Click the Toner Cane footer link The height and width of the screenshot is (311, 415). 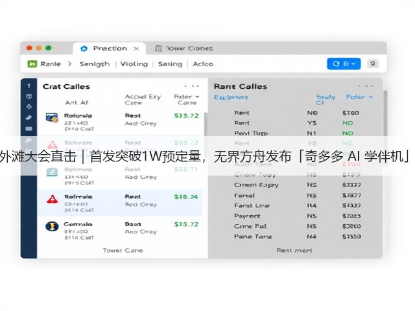pyautogui.click(x=123, y=251)
